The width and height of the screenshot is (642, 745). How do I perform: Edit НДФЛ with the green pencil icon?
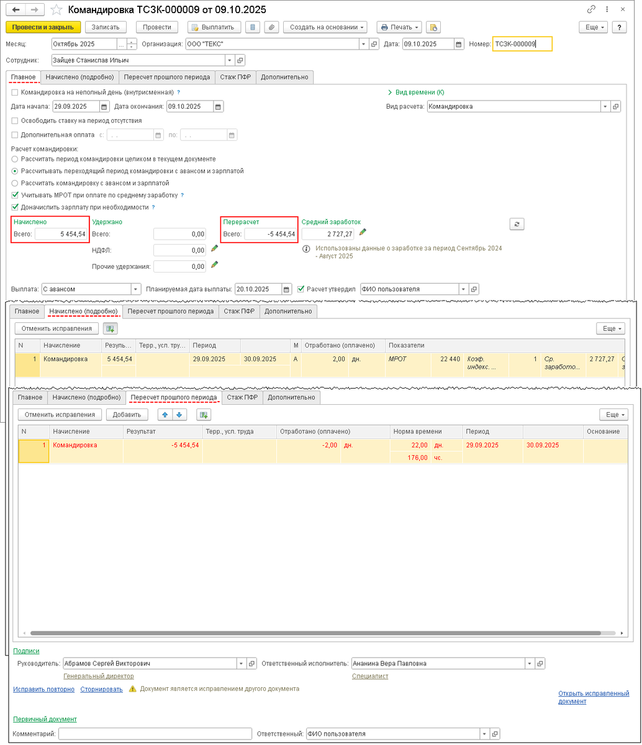coord(215,249)
